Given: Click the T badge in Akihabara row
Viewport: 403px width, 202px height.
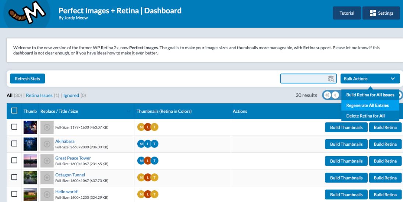Looking at the screenshot, I should [155, 144].
